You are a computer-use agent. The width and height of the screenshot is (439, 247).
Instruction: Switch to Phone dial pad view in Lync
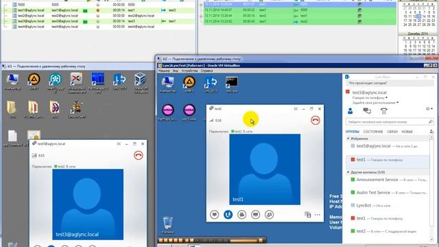click(x=384, y=111)
